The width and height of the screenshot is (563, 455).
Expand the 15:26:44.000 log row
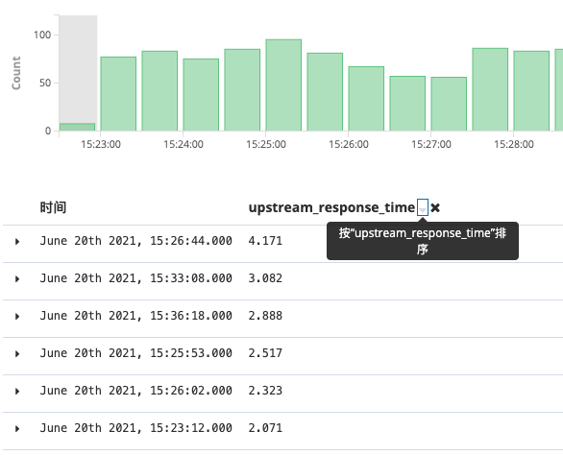(x=17, y=242)
